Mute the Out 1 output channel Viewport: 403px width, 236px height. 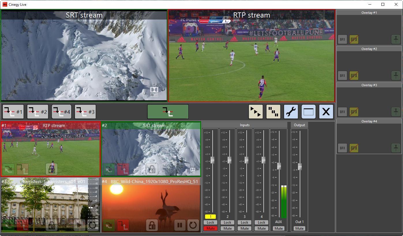pyautogui.click(x=299, y=229)
